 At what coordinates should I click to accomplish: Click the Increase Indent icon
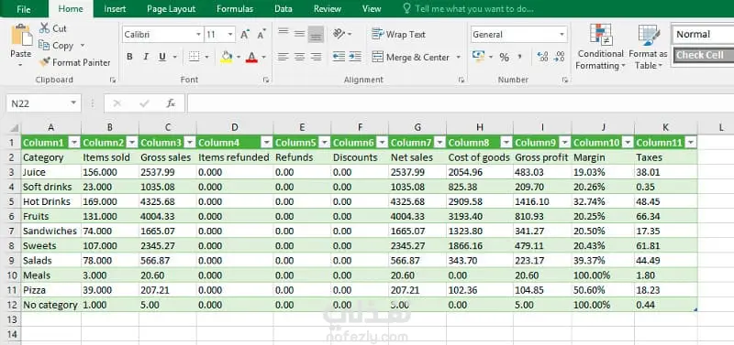point(355,57)
